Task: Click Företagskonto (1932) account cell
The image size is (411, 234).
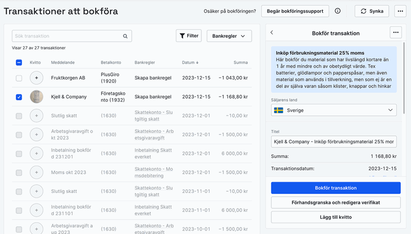Action: tap(113, 97)
